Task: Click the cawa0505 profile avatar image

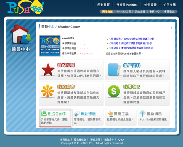Action: coord(50,46)
